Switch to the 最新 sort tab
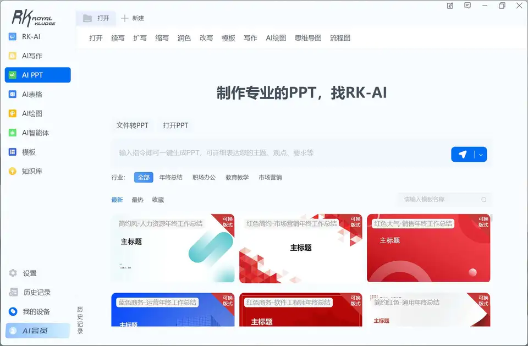This screenshot has width=528, height=346. click(117, 200)
